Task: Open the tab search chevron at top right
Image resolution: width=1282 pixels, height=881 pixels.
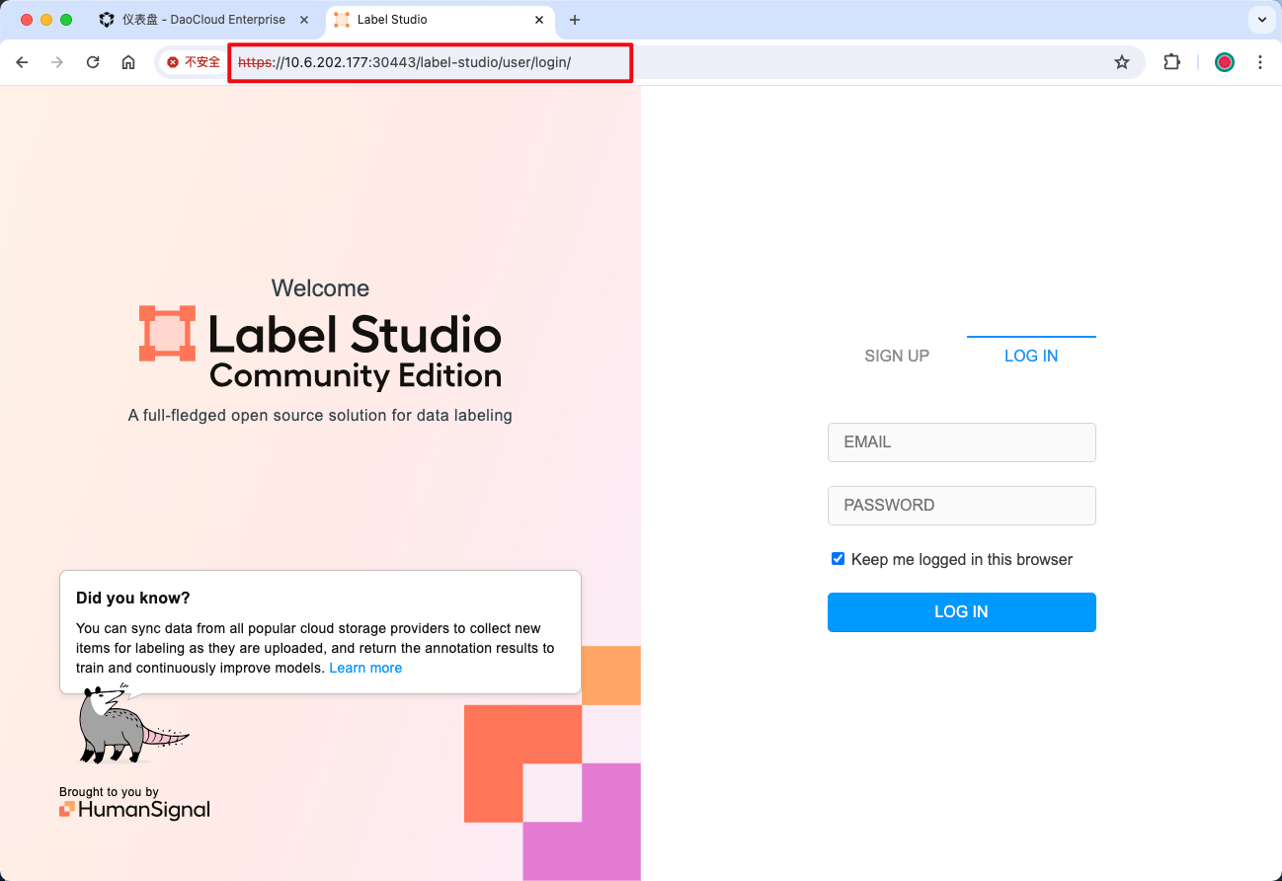Action: pyautogui.click(x=1260, y=20)
